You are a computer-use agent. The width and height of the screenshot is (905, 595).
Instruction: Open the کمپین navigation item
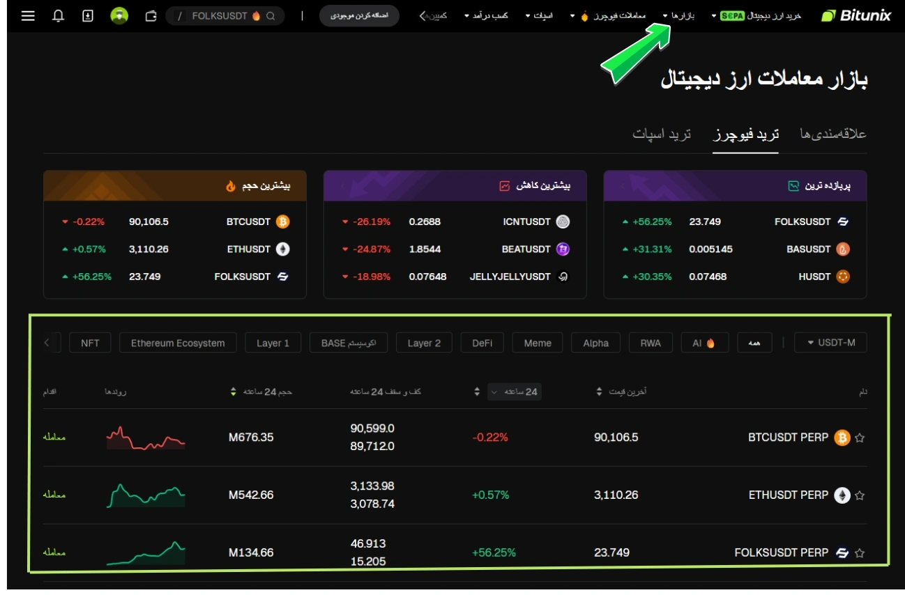434,15
